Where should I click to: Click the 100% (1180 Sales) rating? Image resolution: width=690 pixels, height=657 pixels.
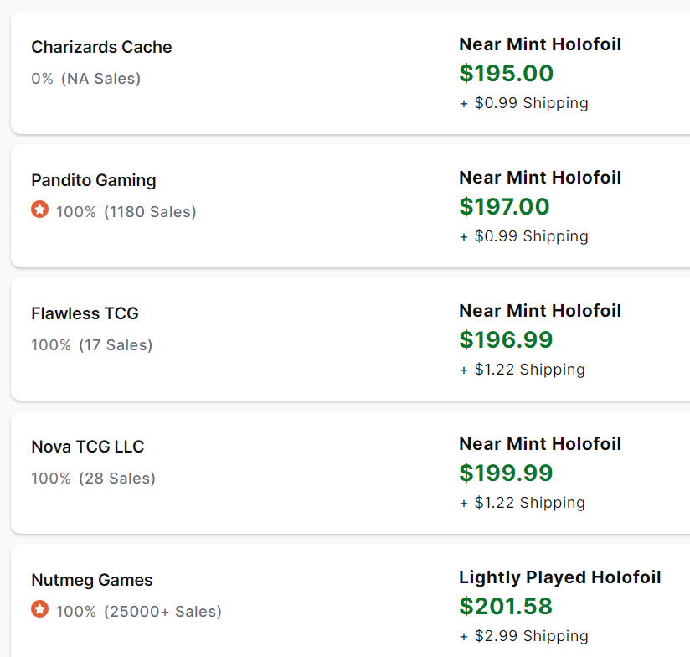click(x=126, y=212)
